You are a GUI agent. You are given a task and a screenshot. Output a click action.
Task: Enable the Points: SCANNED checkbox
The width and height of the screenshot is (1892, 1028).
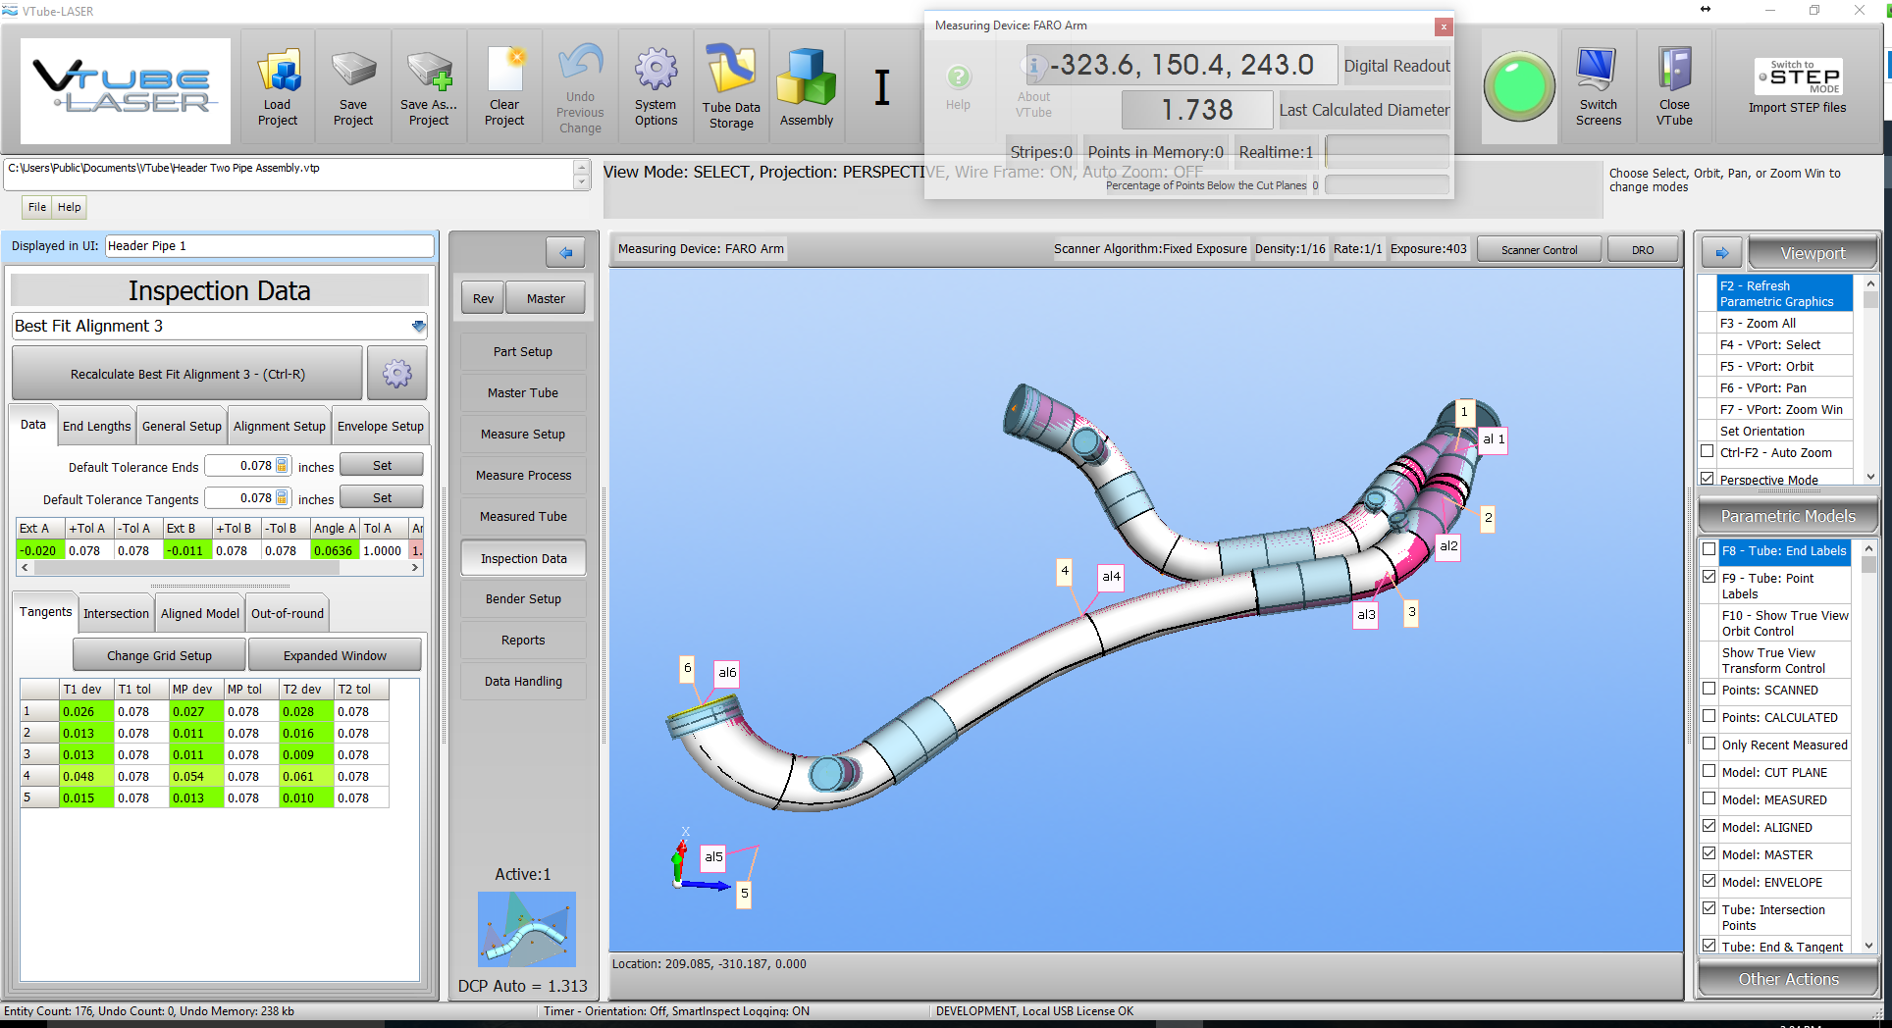(x=1709, y=690)
